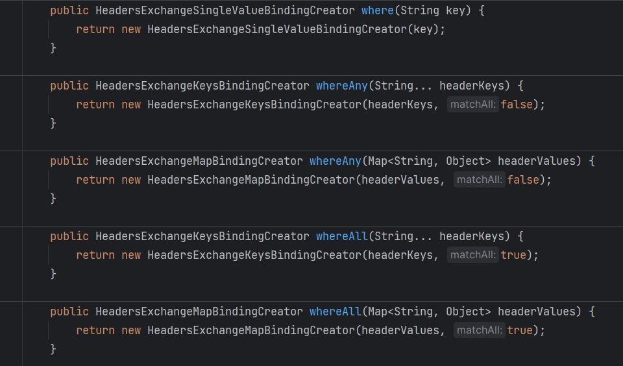
Task: Click the where method name
Action: point(378,10)
